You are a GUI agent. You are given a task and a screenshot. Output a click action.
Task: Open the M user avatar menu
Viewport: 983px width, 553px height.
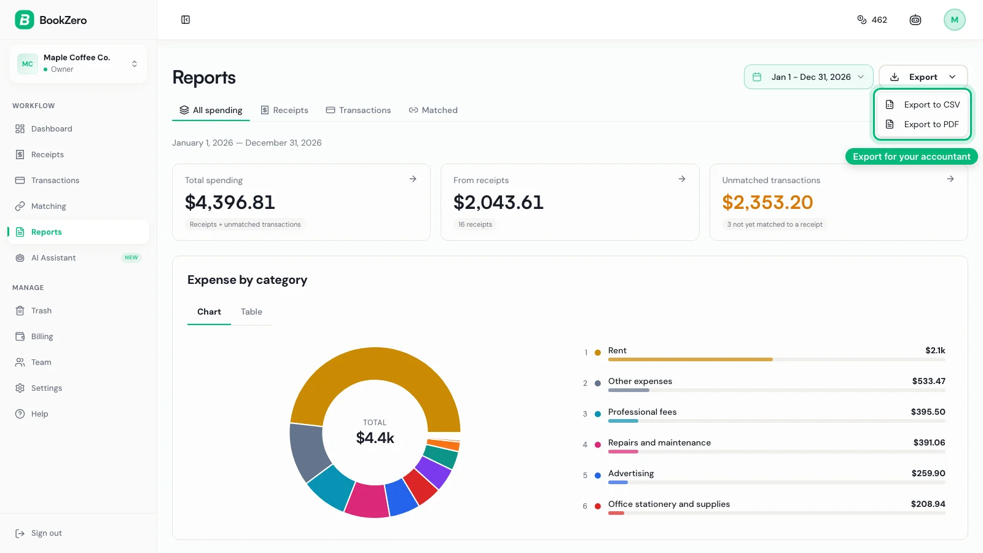coord(955,20)
